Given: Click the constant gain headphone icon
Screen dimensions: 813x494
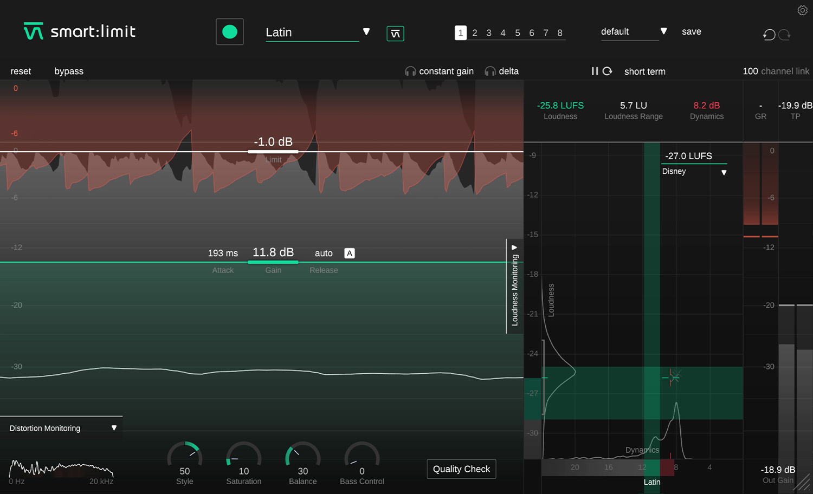Looking at the screenshot, I should coord(410,71).
